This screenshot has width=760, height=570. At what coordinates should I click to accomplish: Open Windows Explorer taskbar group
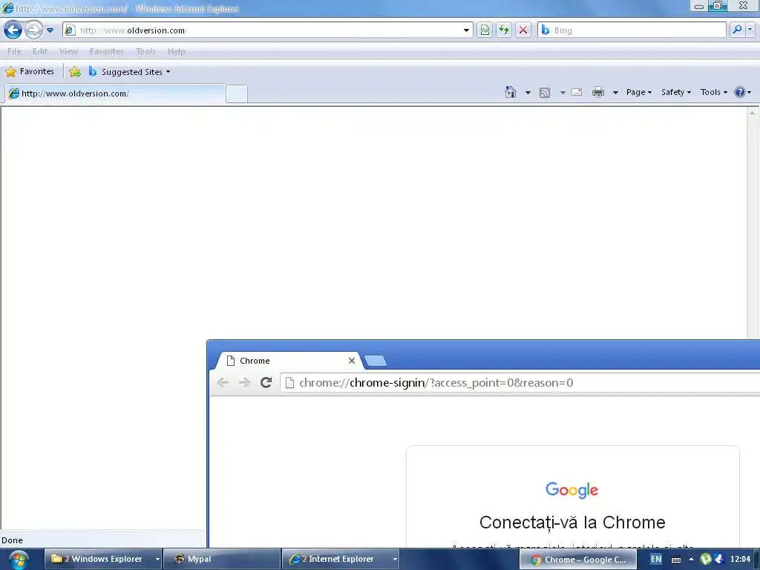(102, 559)
